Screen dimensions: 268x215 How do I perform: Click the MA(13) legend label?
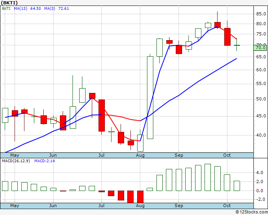click(x=20, y=9)
